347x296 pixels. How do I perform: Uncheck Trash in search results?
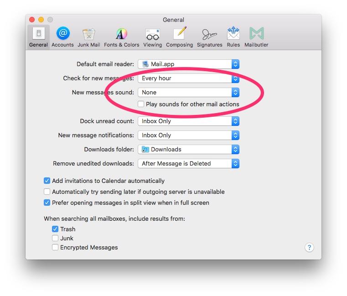pos(55,229)
